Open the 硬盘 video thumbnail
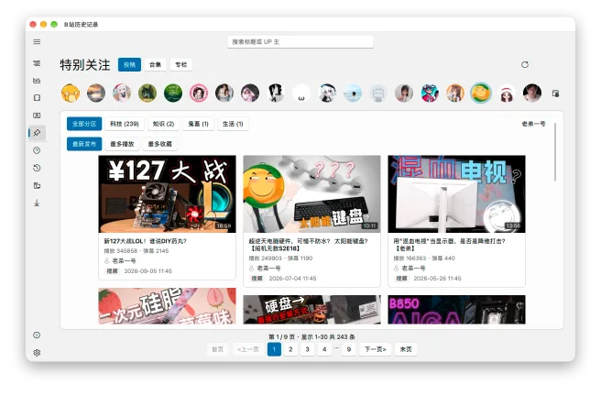 312,310
